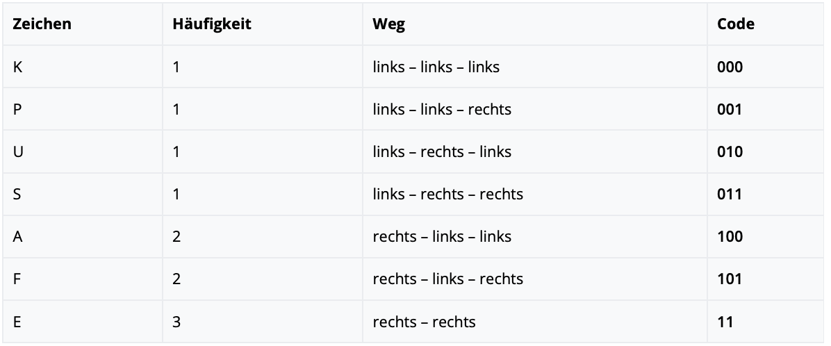The width and height of the screenshot is (831, 346).
Task: Click the Weg column header
Action: click(x=388, y=24)
